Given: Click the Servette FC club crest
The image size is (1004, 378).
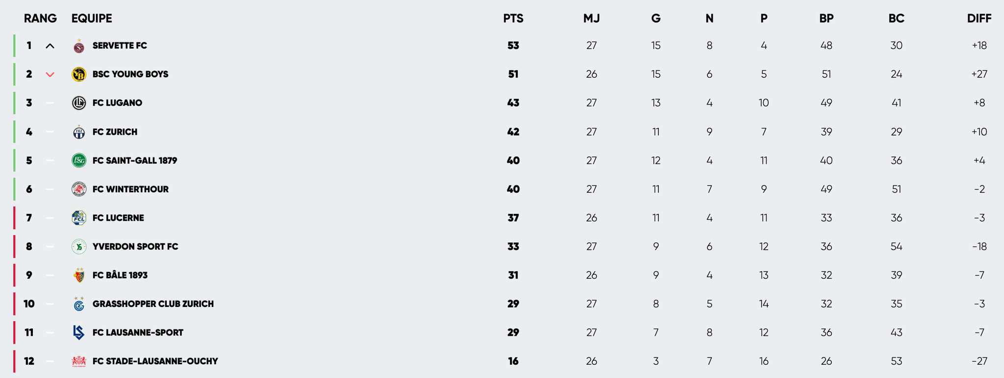Looking at the screenshot, I should (x=79, y=47).
